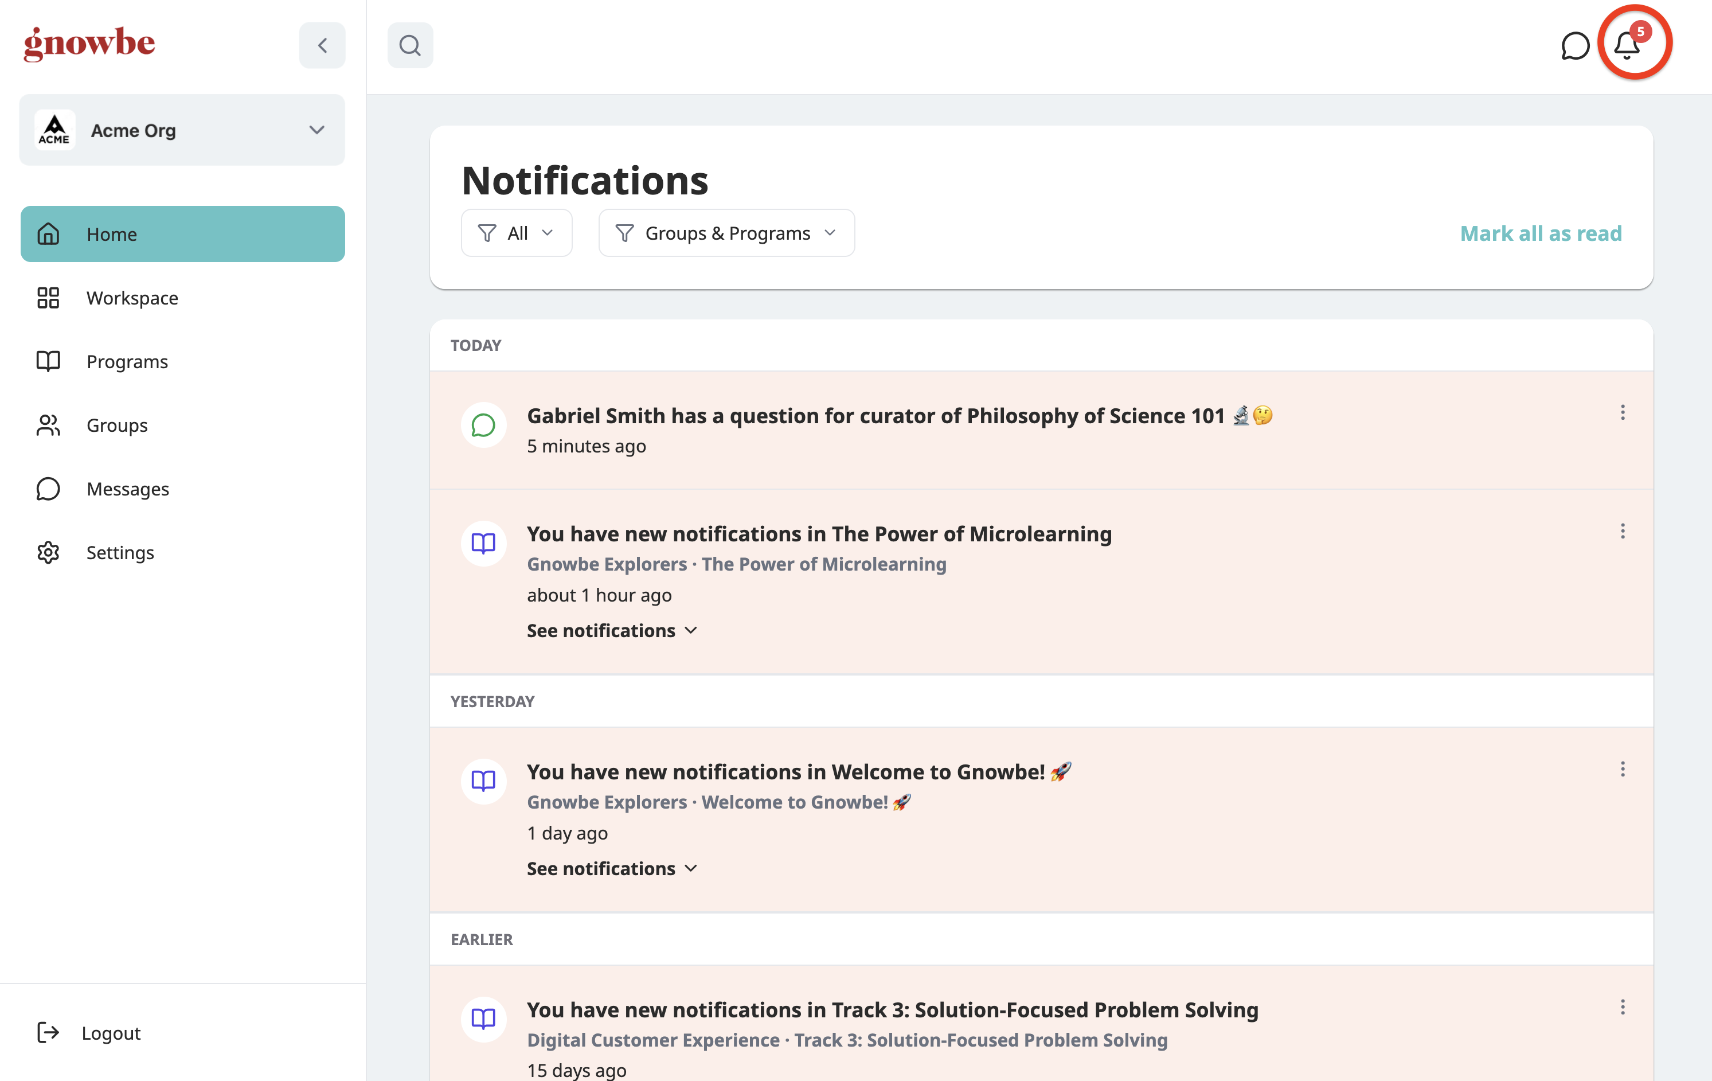The height and width of the screenshot is (1081, 1712).
Task: Open more options for Gabriel Smith notification
Action: (1623, 413)
